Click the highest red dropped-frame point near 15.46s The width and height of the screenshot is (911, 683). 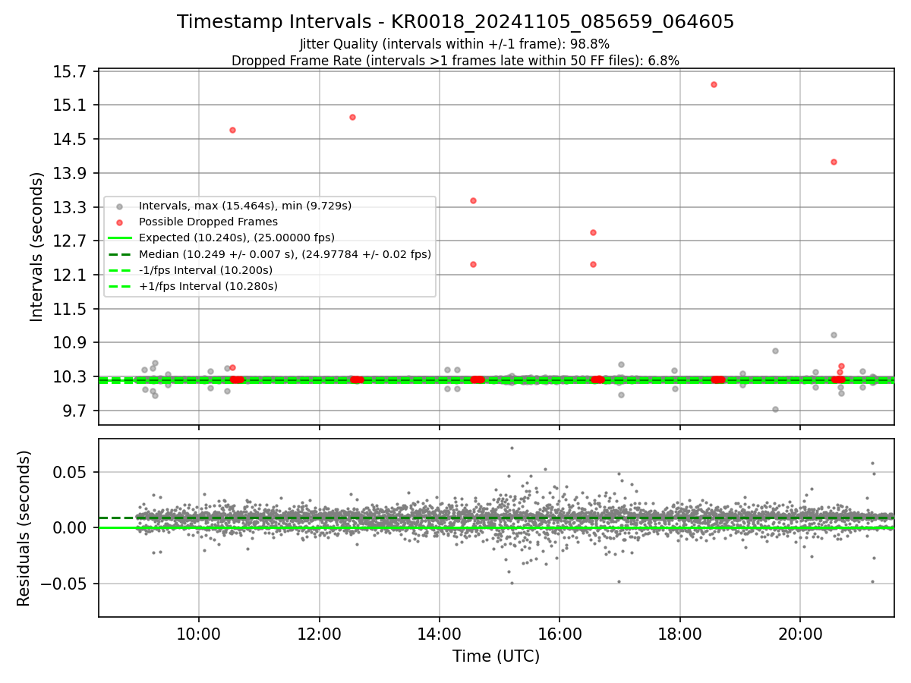[x=714, y=84]
